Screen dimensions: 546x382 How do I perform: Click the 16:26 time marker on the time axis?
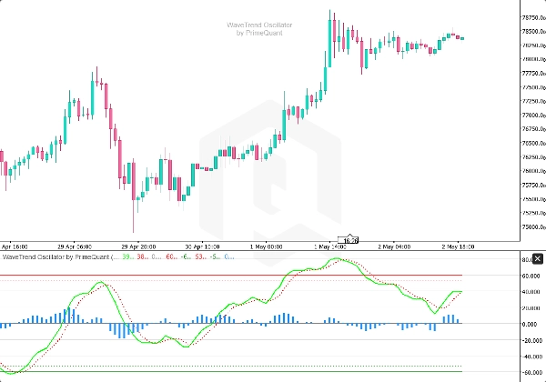click(x=350, y=241)
